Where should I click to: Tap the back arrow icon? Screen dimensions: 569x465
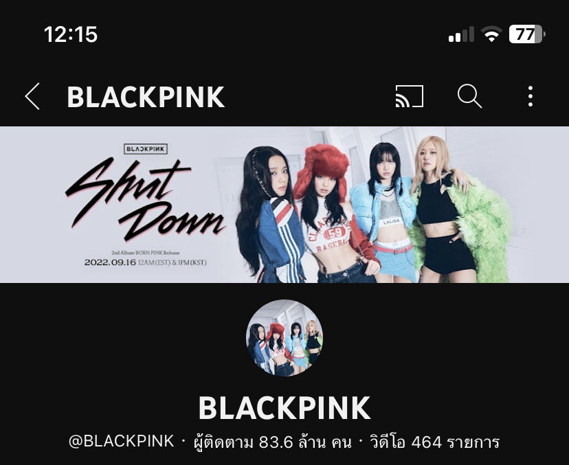pyautogui.click(x=32, y=96)
